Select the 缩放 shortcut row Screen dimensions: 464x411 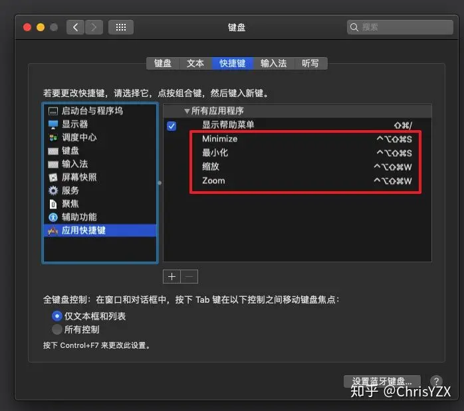tap(297, 167)
